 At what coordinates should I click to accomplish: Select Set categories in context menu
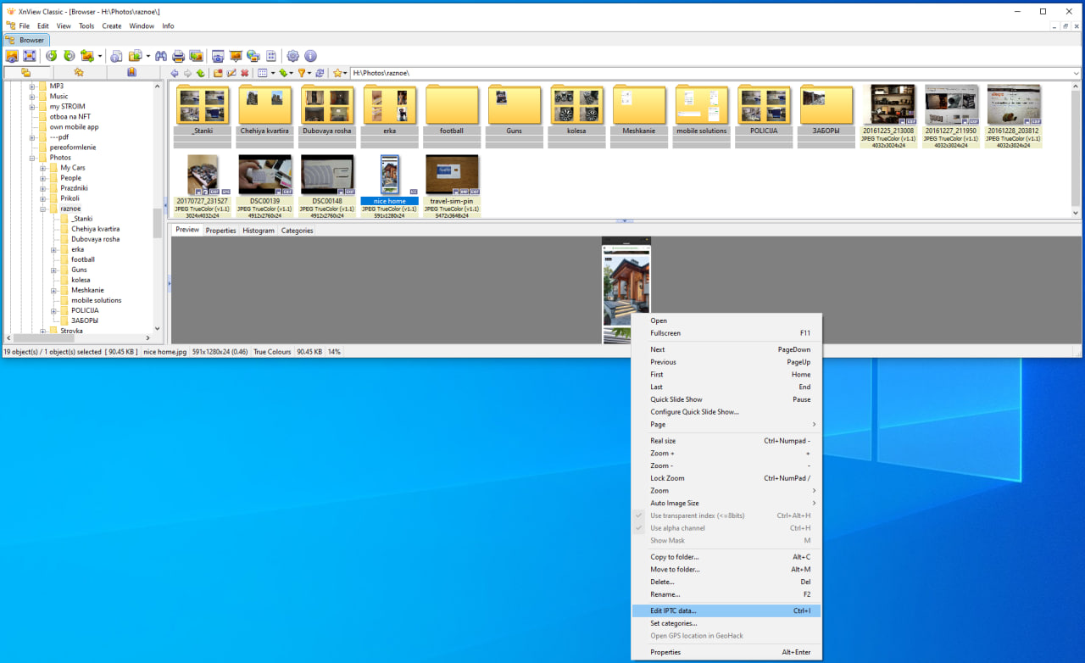pos(726,623)
